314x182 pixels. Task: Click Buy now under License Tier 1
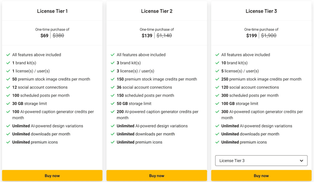click(x=52, y=176)
